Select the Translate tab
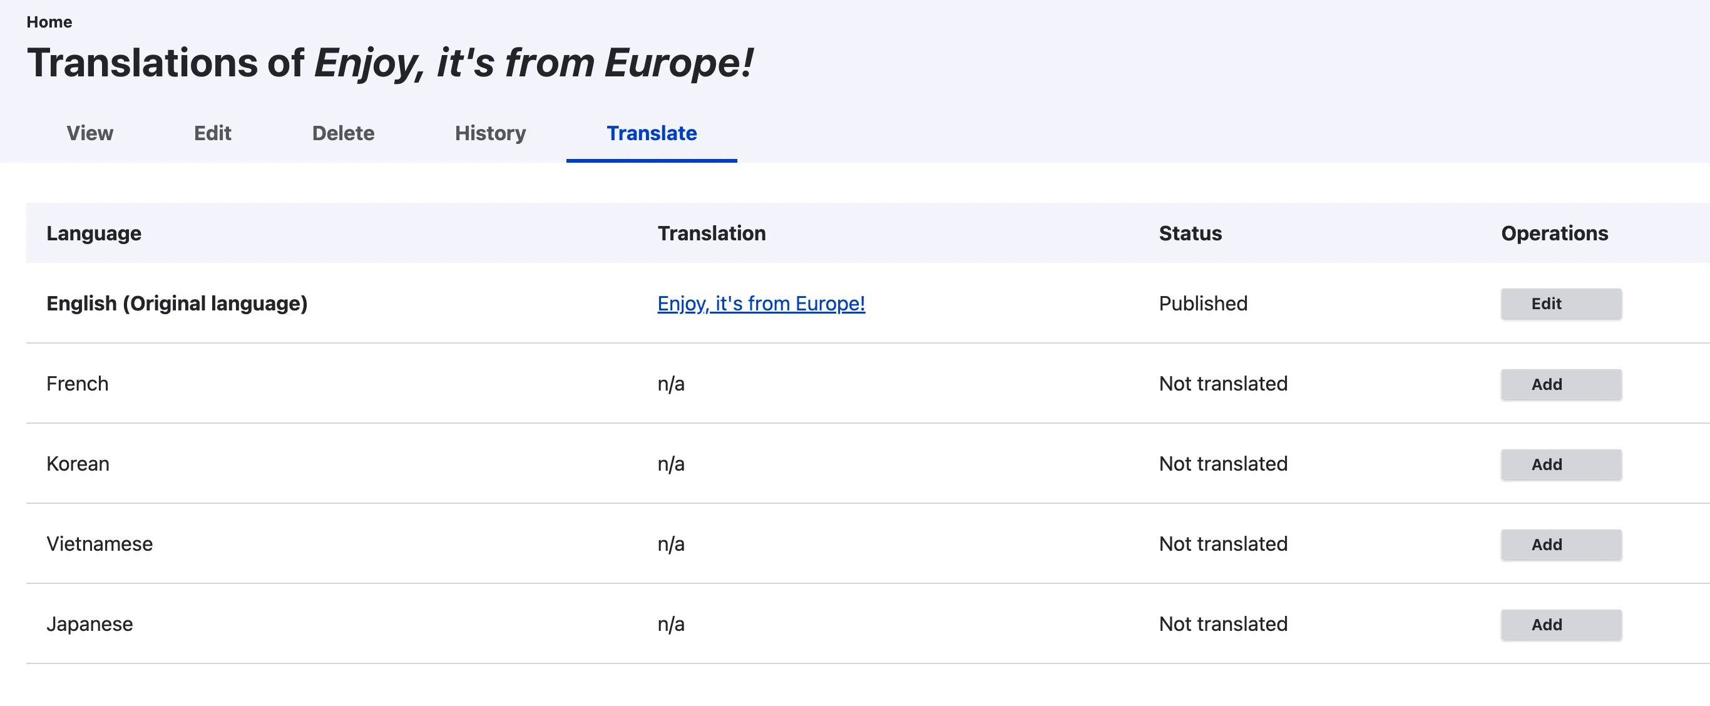 [651, 133]
